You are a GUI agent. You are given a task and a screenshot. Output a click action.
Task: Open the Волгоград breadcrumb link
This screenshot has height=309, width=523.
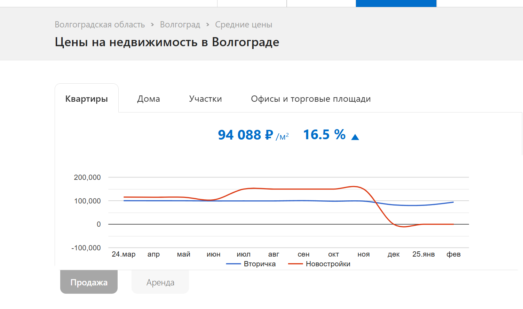pyautogui.click(x=180, y=25)
